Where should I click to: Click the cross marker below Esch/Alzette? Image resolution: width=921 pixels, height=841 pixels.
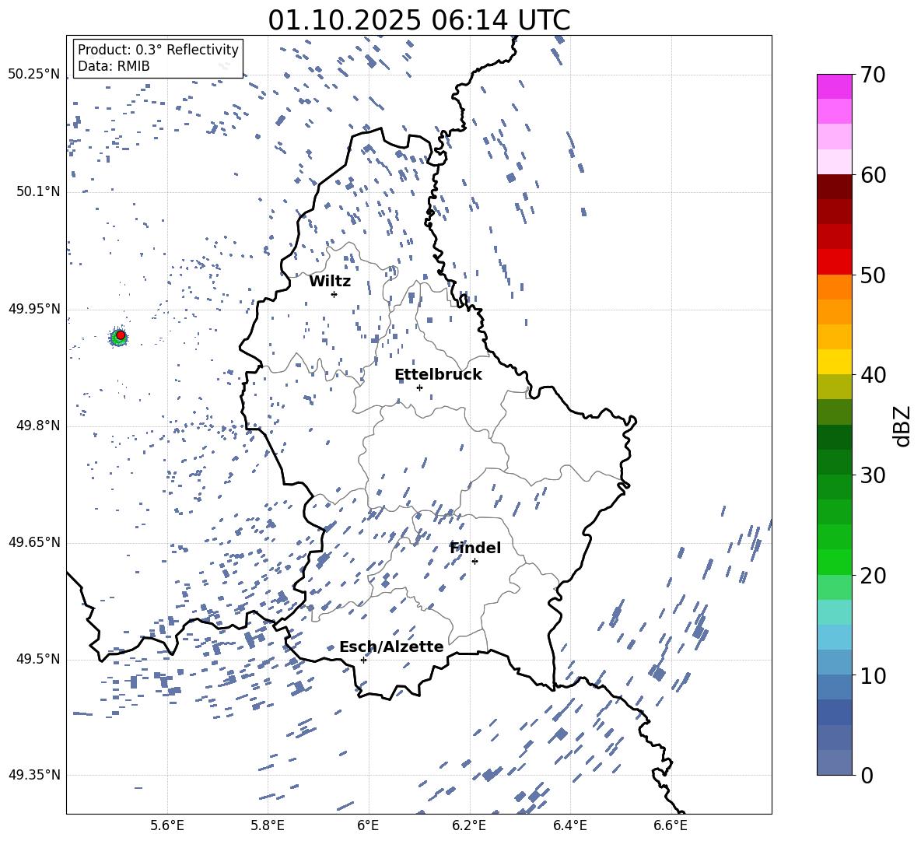point(363,660)
